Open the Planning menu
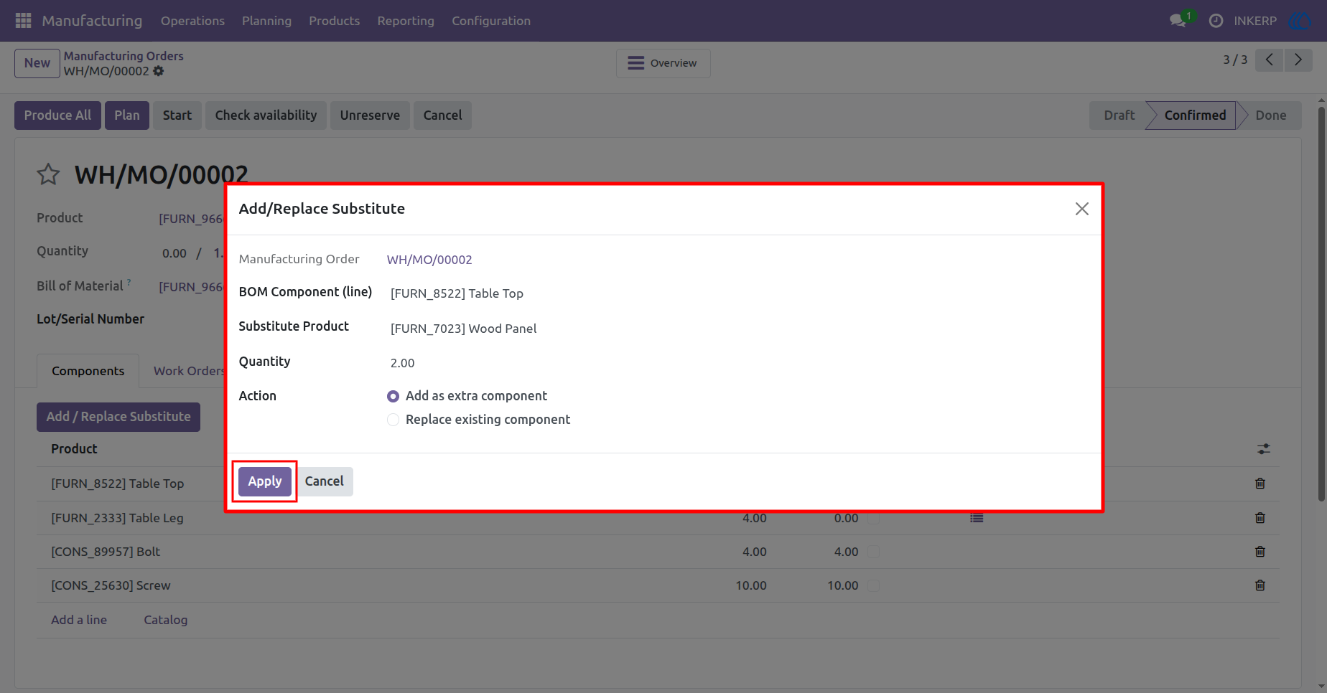The height and width of the screenshot is (693, 1327). click(266, 21)
